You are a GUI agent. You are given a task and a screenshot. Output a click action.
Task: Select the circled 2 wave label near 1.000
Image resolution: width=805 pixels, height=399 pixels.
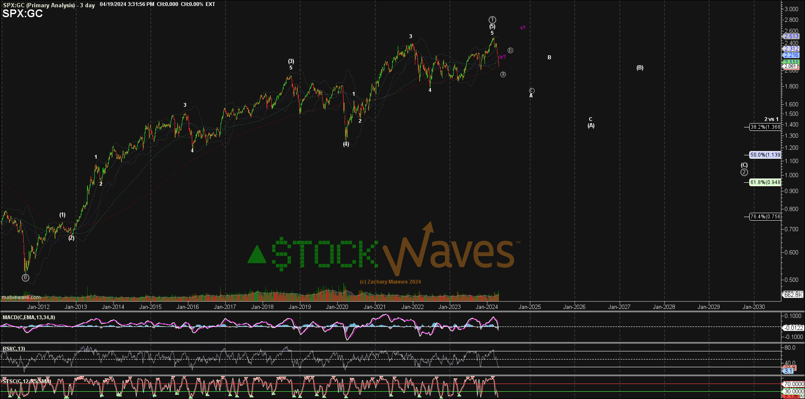click(x=744, y=172)
